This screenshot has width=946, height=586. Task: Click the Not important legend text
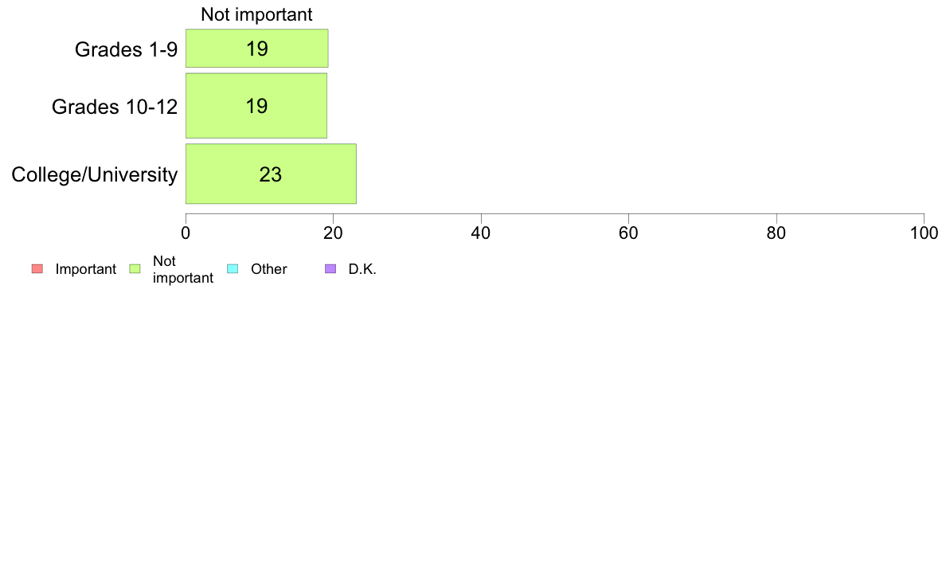(x=183, y=269)
